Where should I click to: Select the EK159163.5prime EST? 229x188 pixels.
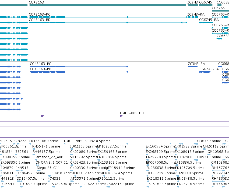point(112,152)
